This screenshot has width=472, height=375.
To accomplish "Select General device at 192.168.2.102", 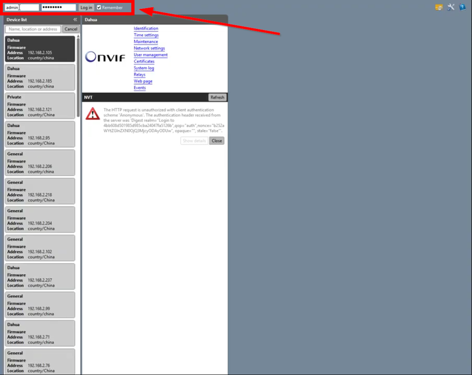I will pyautogui.click(x=40, y=248).
